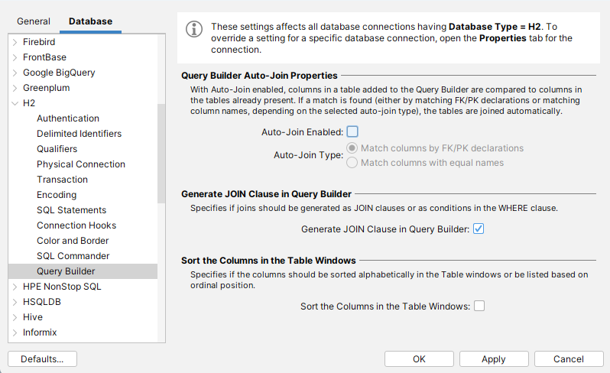This screenshot has width=610, height=373.
Task: Click the Apply button
Action: click(494, 359)
